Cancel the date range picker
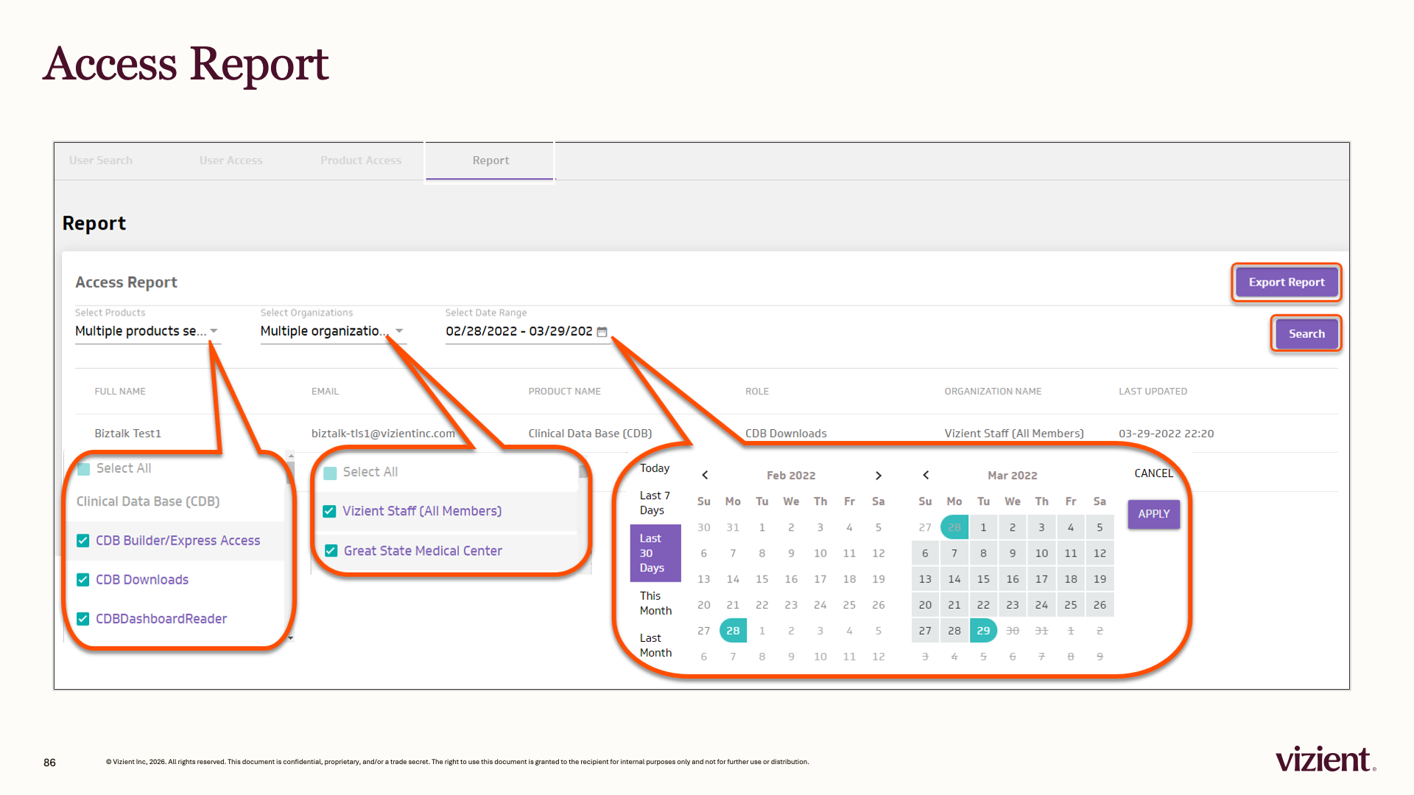The height and width of the screenshot is (795, 1414). point(1153,473)
